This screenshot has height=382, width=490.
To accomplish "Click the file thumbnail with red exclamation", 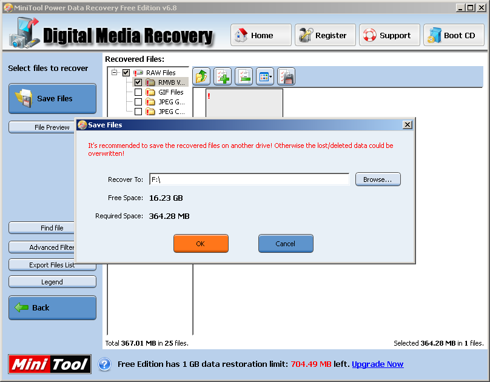I will pyautogui.click(x=244, y=103).
